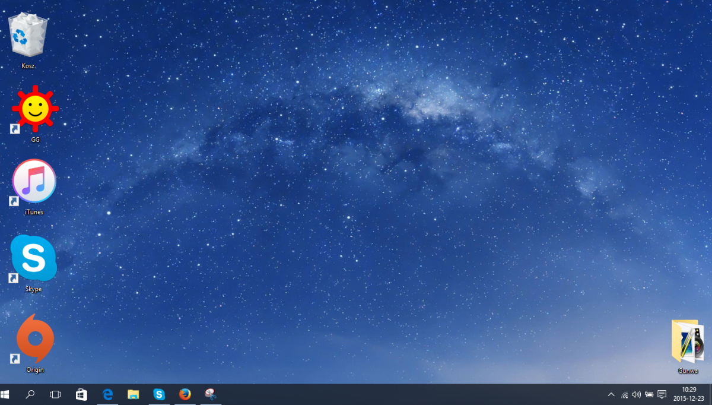Switch to Skype in taskbar
Image resolution: width=712 pixels, height=405 pixels.
(x=159, y=394)
